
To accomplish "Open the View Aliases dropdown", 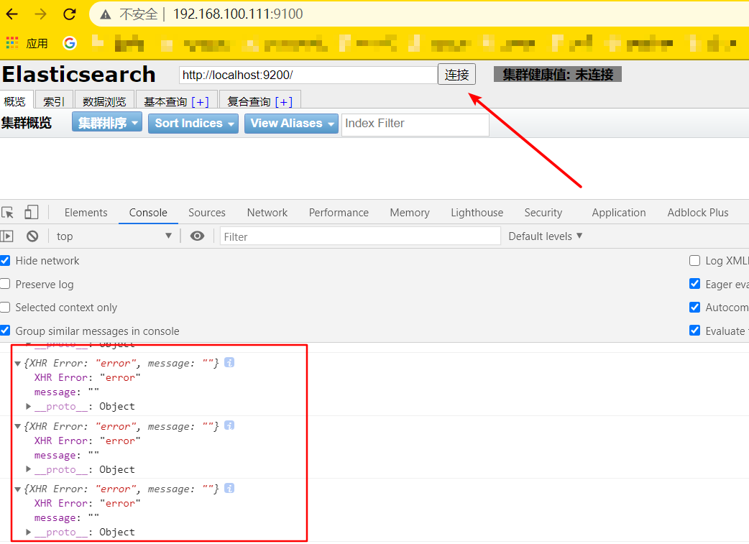I will pos(291,123).
